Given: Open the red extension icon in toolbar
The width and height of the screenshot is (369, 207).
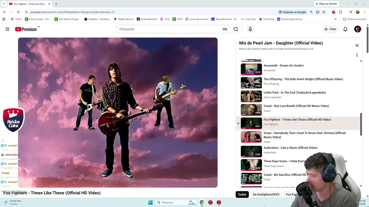Looking at the screenshot, I should 334,12.
